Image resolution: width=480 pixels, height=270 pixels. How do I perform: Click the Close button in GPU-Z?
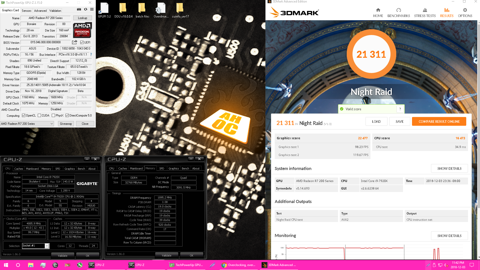click(x=85, y=124)
